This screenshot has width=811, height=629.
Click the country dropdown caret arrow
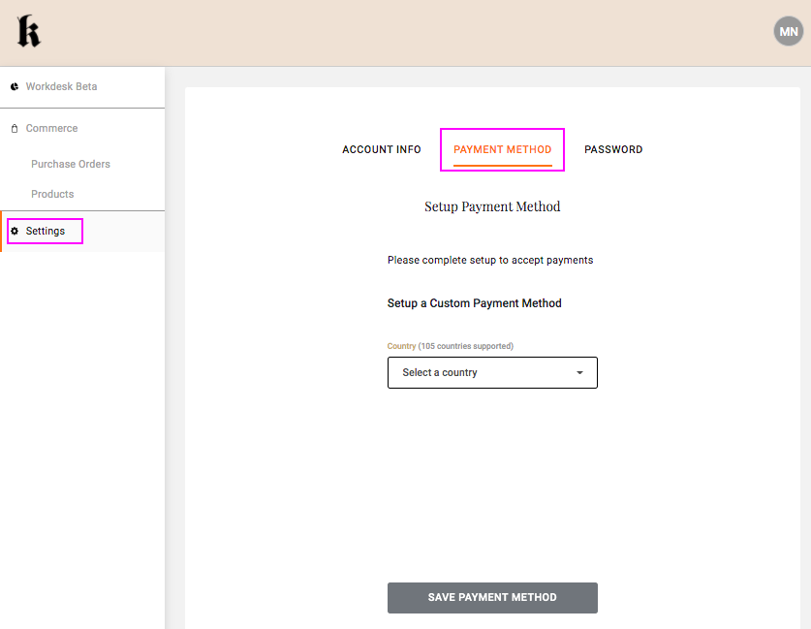(579, 373)
